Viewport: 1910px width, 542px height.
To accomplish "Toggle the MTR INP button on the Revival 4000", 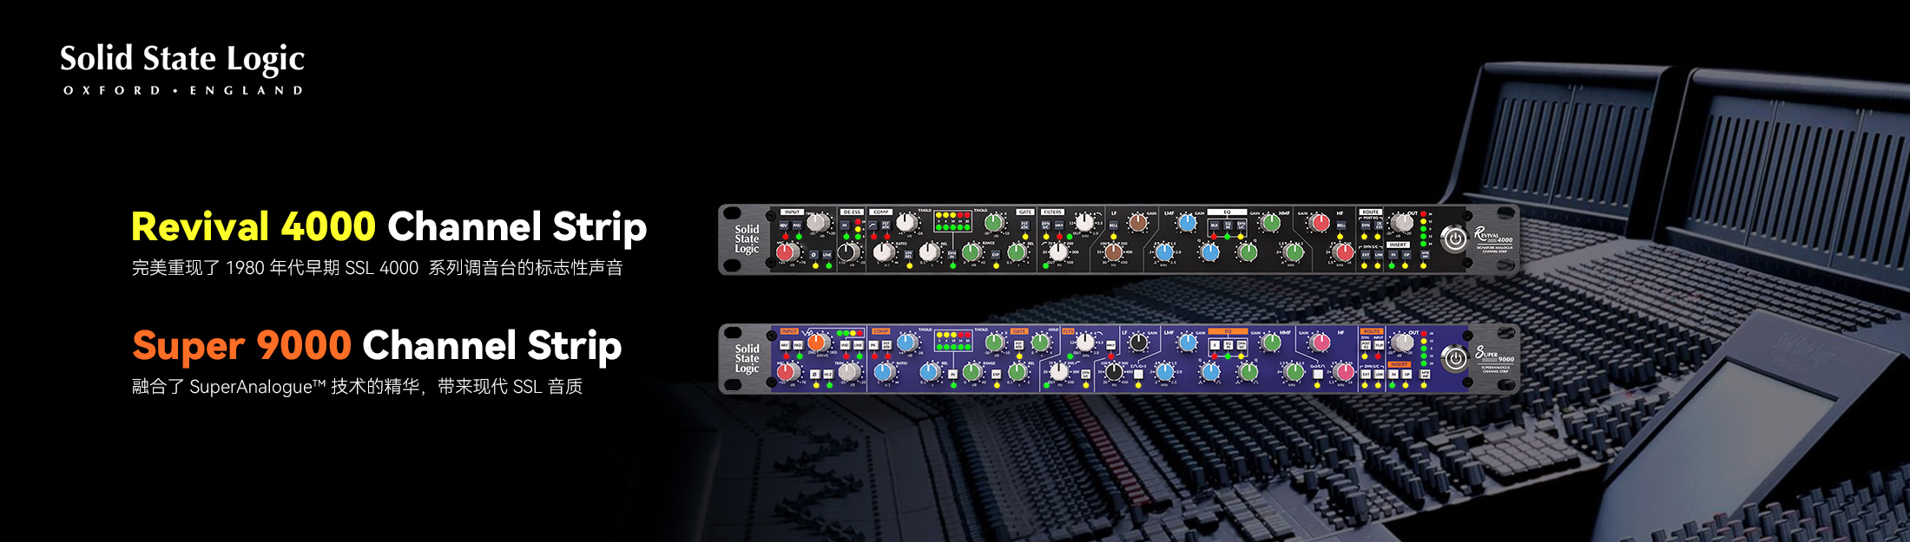I will pos(1424,255).
